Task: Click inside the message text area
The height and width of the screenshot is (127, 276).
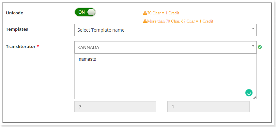Action: (165, 76)
